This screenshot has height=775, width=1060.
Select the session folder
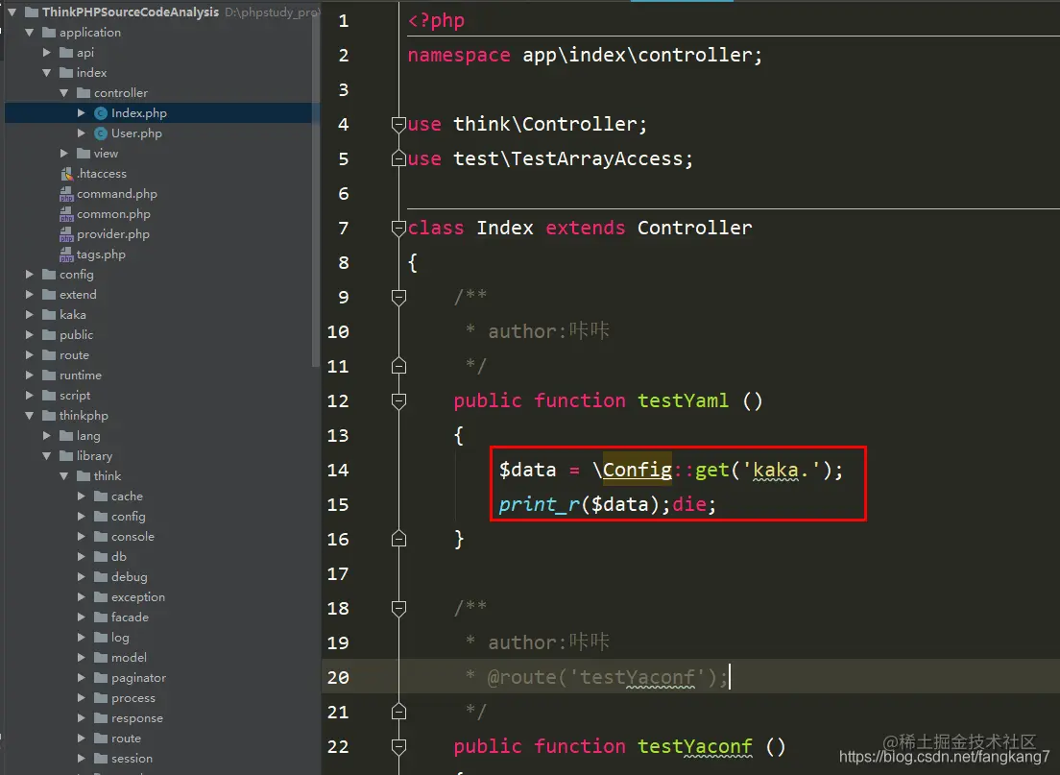[x=132, y=758]
